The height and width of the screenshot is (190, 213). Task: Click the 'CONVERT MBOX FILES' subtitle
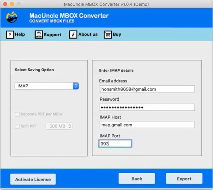(52, 21)
